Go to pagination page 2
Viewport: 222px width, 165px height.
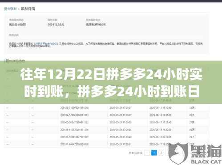(161, 153)
